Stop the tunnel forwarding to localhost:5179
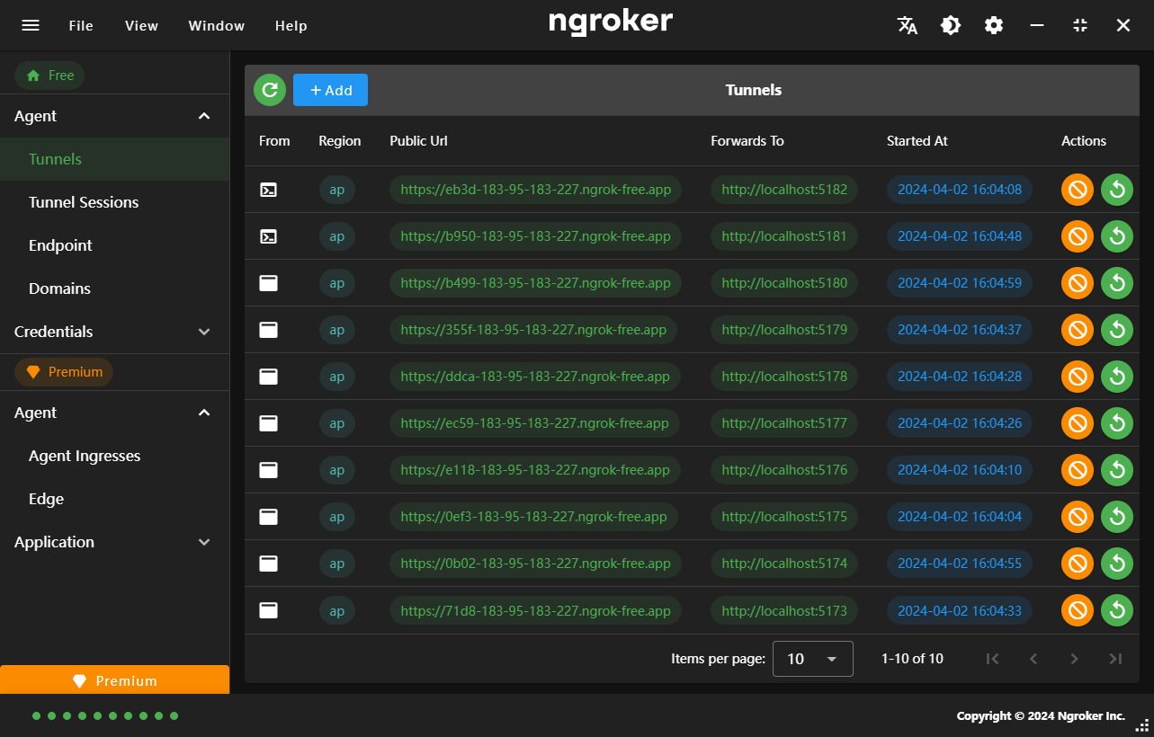Image resolution: width=1154 pixels, height=737 pixels. tap(1078, 330)
